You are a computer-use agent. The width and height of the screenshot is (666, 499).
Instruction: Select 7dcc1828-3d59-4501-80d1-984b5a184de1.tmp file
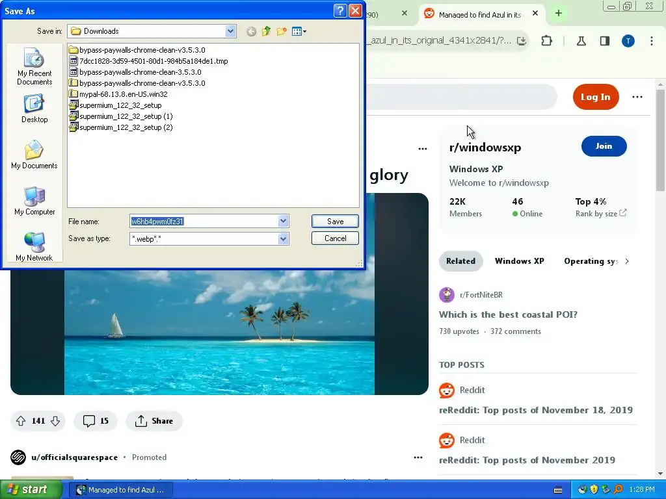click(x=149, y=60)
